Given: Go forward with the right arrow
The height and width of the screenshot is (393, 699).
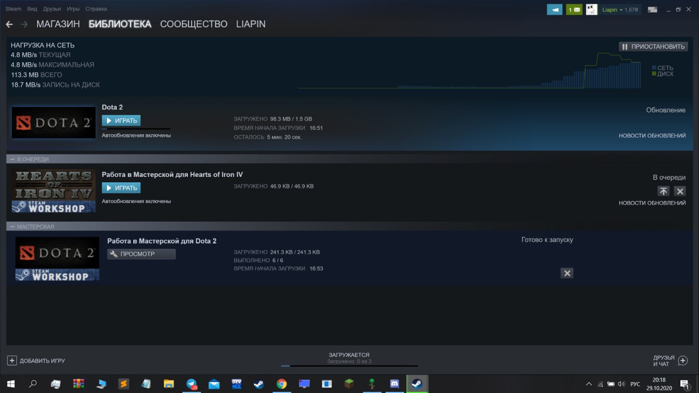Looking at the screenshot, I should click(x=24, y=25).
